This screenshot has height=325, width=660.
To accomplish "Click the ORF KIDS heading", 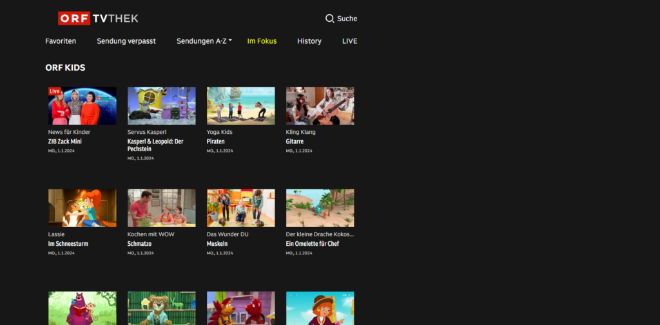I will [65, 68].
